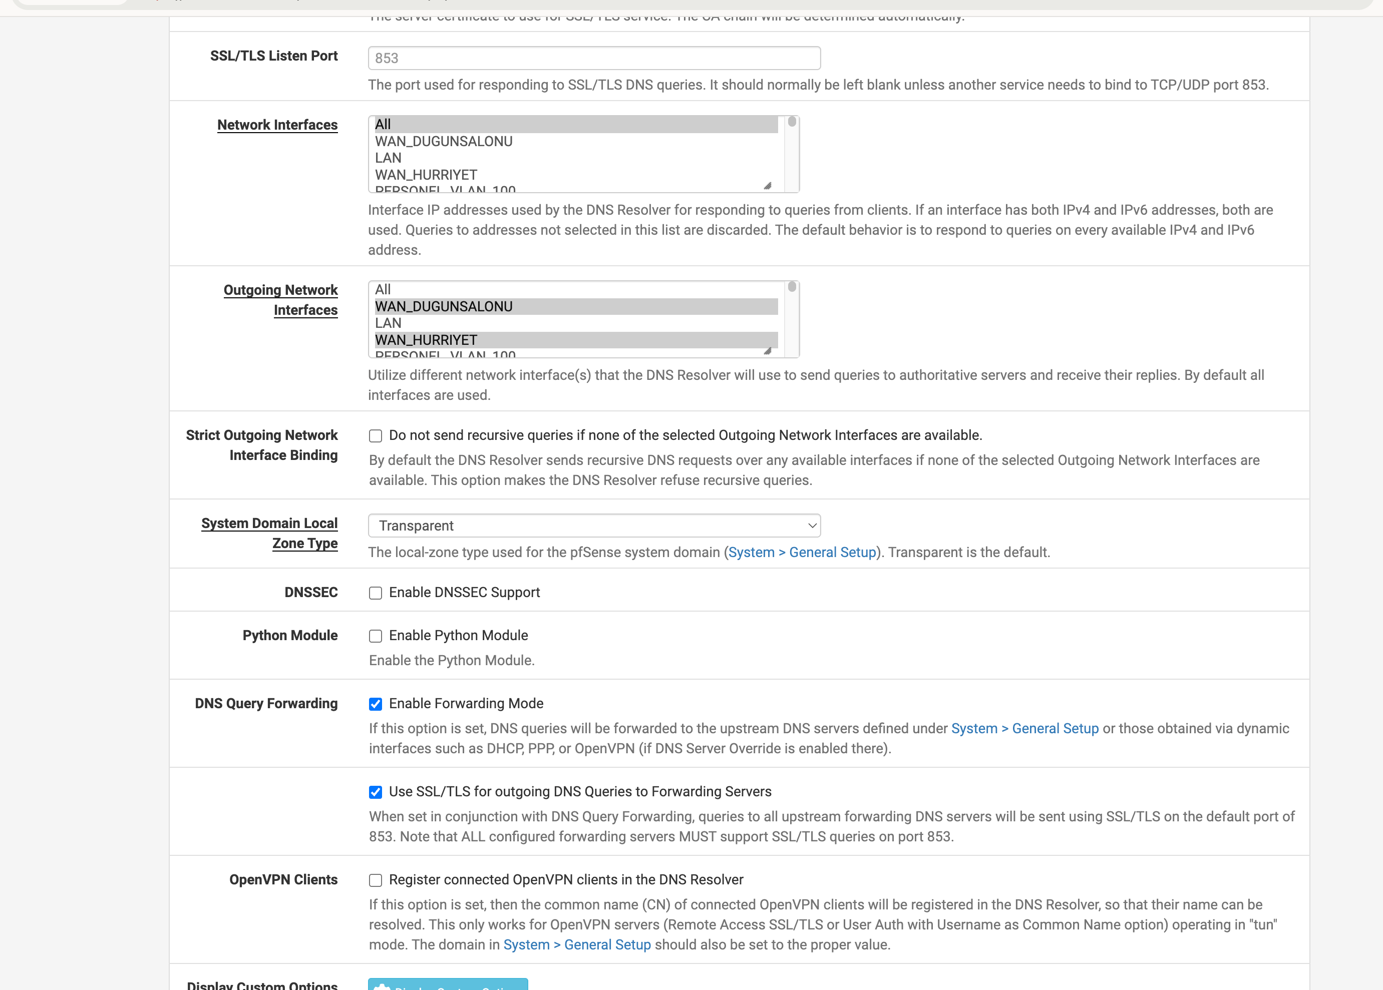Check Enable Python Module option
Screen dimensions: 1383x990
click(376, 636)
